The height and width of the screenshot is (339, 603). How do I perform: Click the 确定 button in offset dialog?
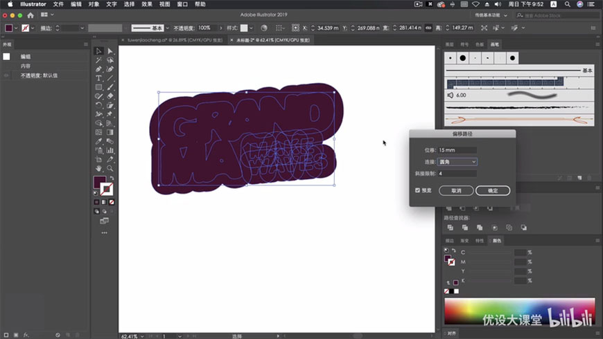493,190
